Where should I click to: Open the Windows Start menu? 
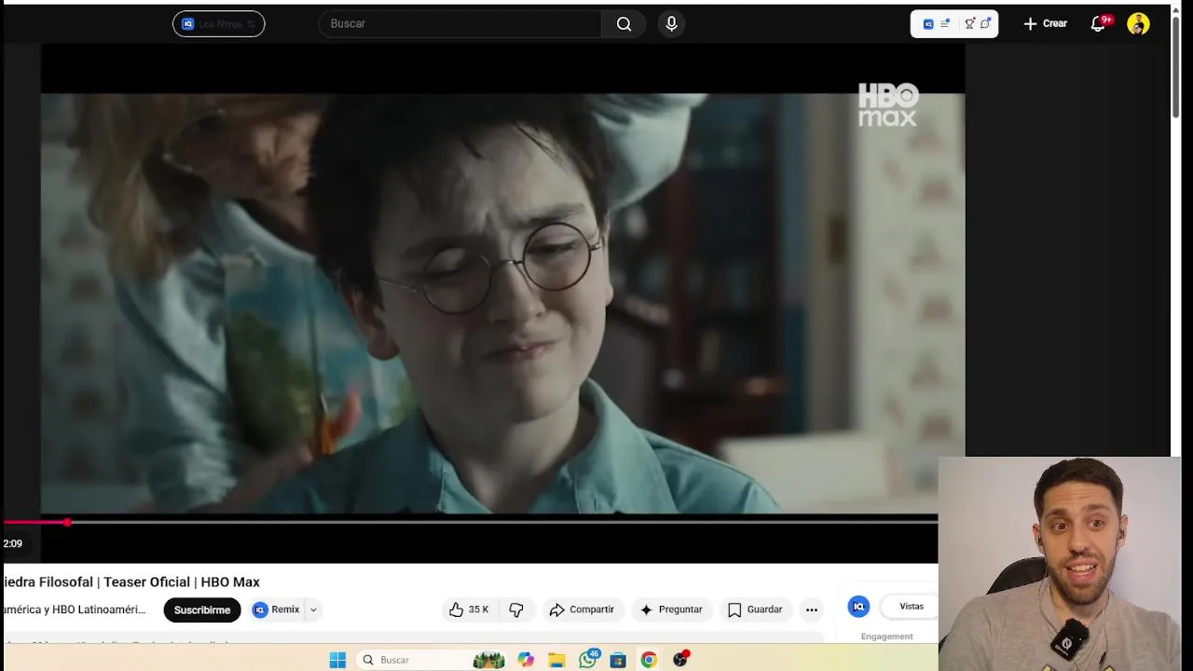(337, 660)
